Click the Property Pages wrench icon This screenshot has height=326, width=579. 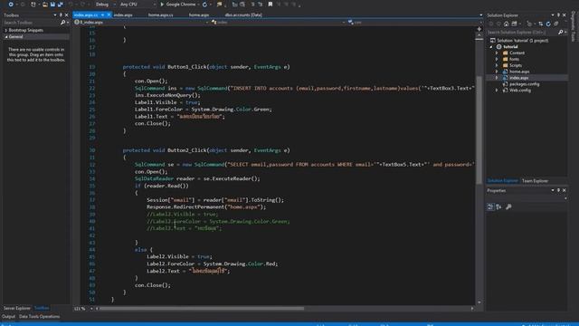coord(508,207)
